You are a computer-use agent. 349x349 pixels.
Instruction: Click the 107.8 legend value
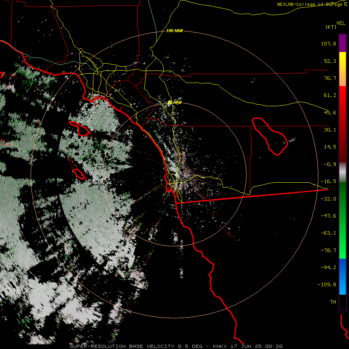pyautogui.click(x=328, y=43)
